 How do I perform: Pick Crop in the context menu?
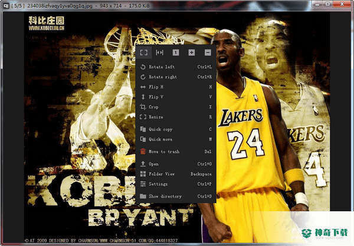[176, 107]
